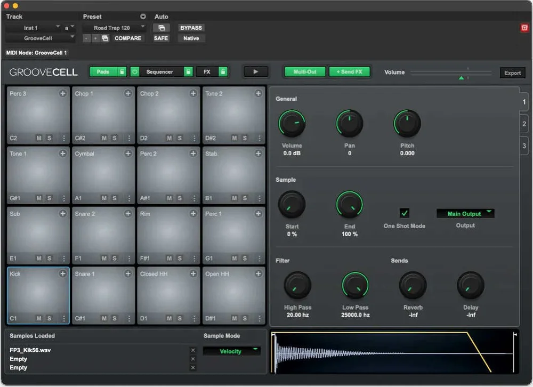Open the Sample Mode Velocity dropdown
The width and height of the screenshot is (533, 387).
tap(232, 351)
